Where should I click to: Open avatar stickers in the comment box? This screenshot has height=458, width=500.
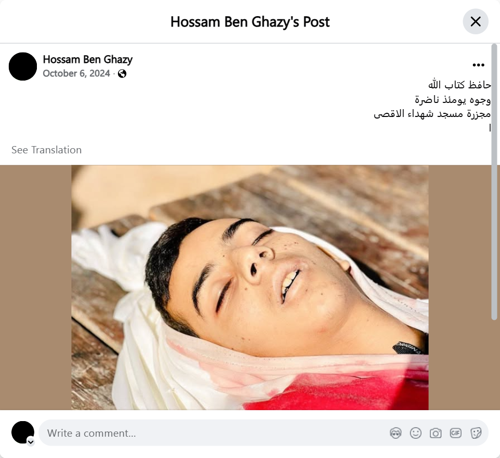(396, 433)
